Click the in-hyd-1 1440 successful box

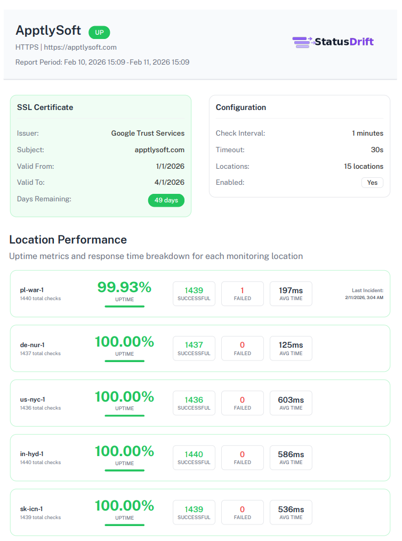click(x=194, y=458)
